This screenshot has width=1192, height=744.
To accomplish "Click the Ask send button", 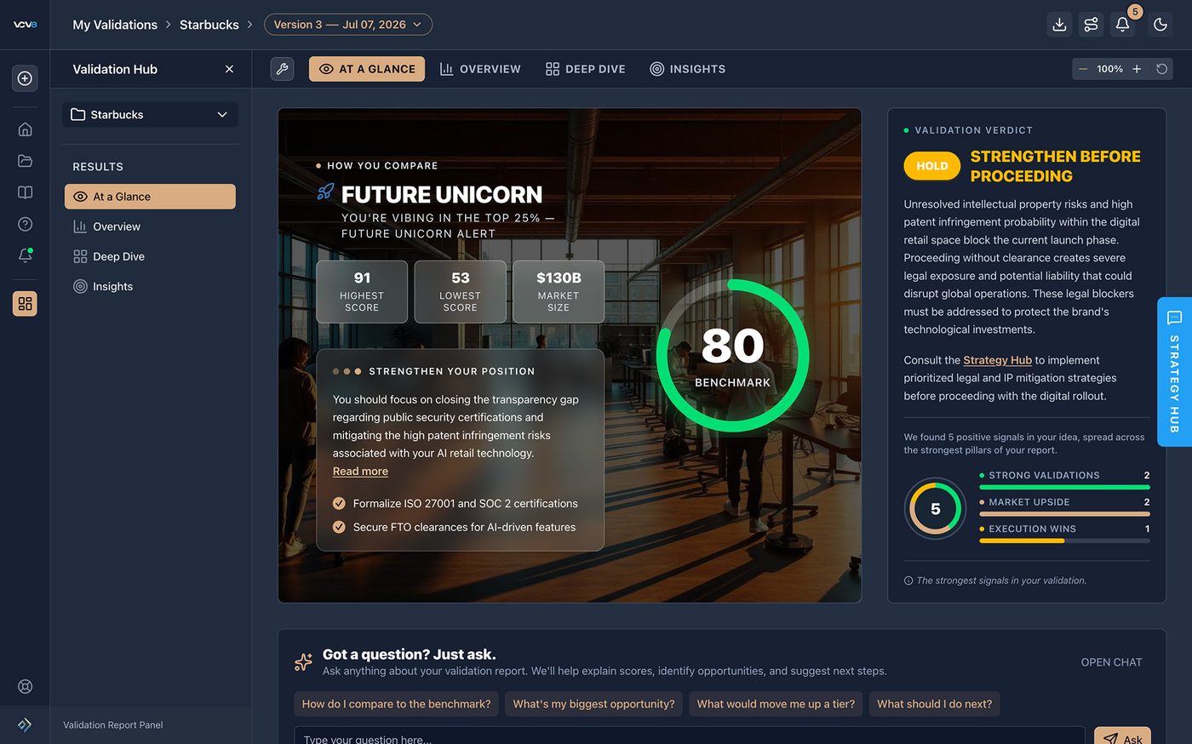I will coord(1122,737).
